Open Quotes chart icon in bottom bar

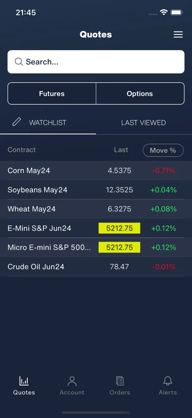pos(24,381)
